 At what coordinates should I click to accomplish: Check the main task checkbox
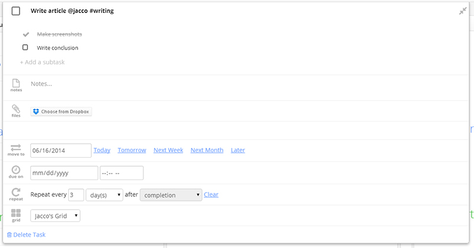point(16,11)
